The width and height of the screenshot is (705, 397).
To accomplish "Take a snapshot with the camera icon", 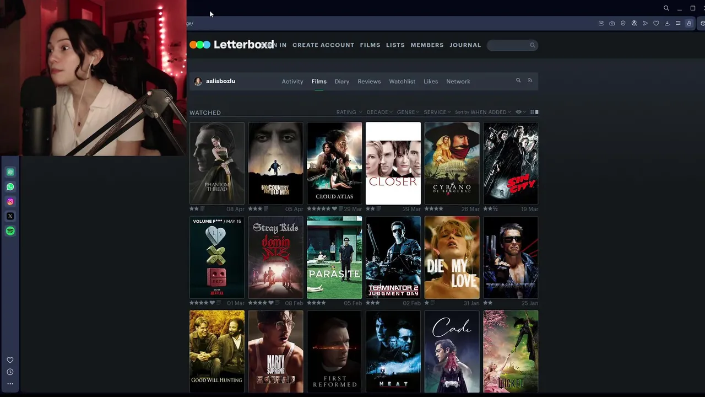I will 612,23.
